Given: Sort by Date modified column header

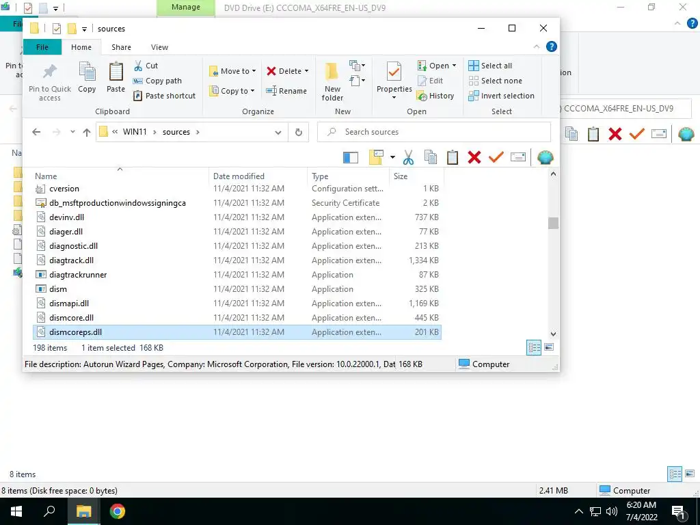Looking at the screenshot, I should (x=258, y=176).
